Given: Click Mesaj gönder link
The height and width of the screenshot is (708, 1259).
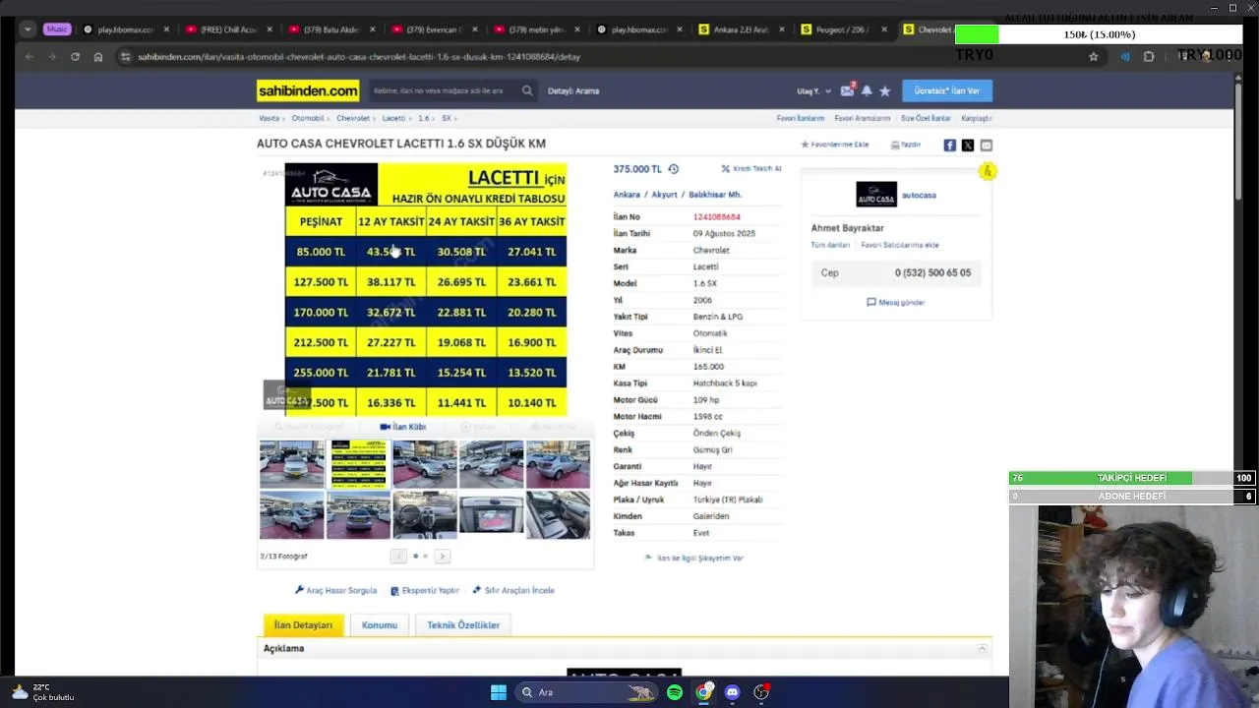Looking at the screenshot, I should pyautogui.click(x=896, y=302).
